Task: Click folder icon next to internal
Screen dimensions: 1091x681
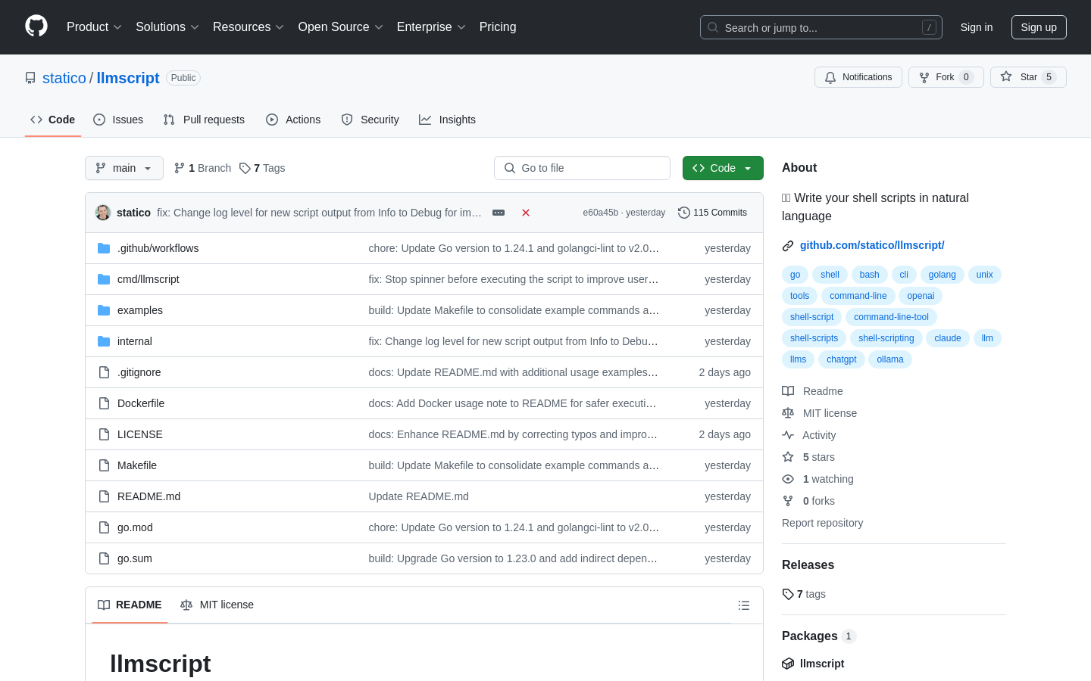Action: [x=104, y=341]
